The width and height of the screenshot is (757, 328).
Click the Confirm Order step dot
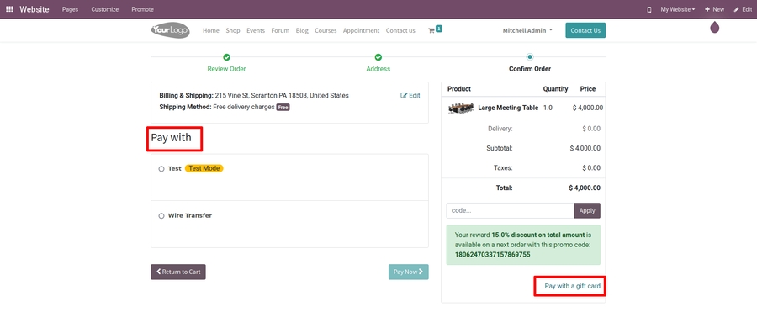tap(530, 57)
